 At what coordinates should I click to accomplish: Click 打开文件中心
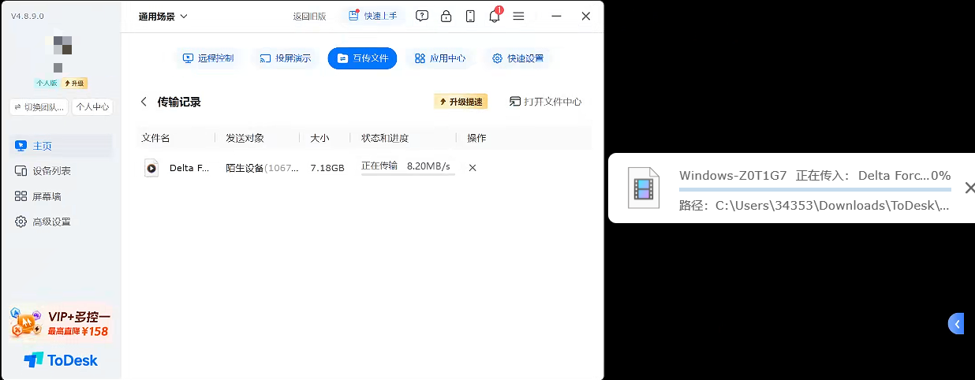[546, 102]
